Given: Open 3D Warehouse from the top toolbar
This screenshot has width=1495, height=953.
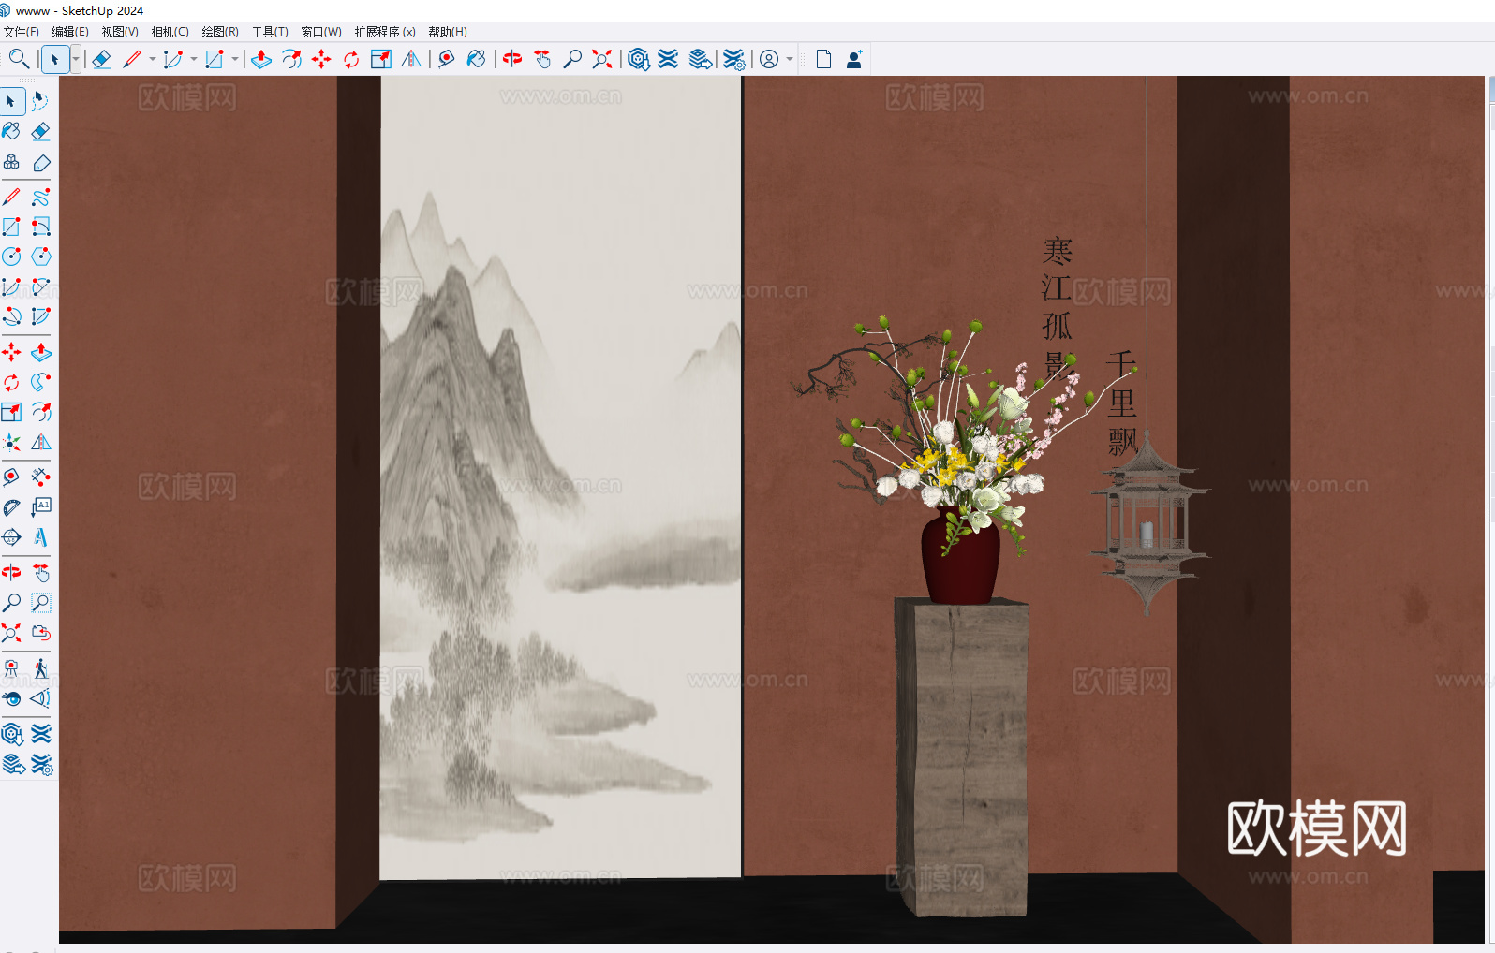Looking at the screenshot, I should (638, 59).
